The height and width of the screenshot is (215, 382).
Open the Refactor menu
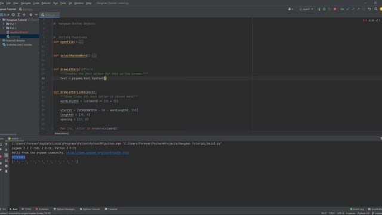click(x=46, y=3)
